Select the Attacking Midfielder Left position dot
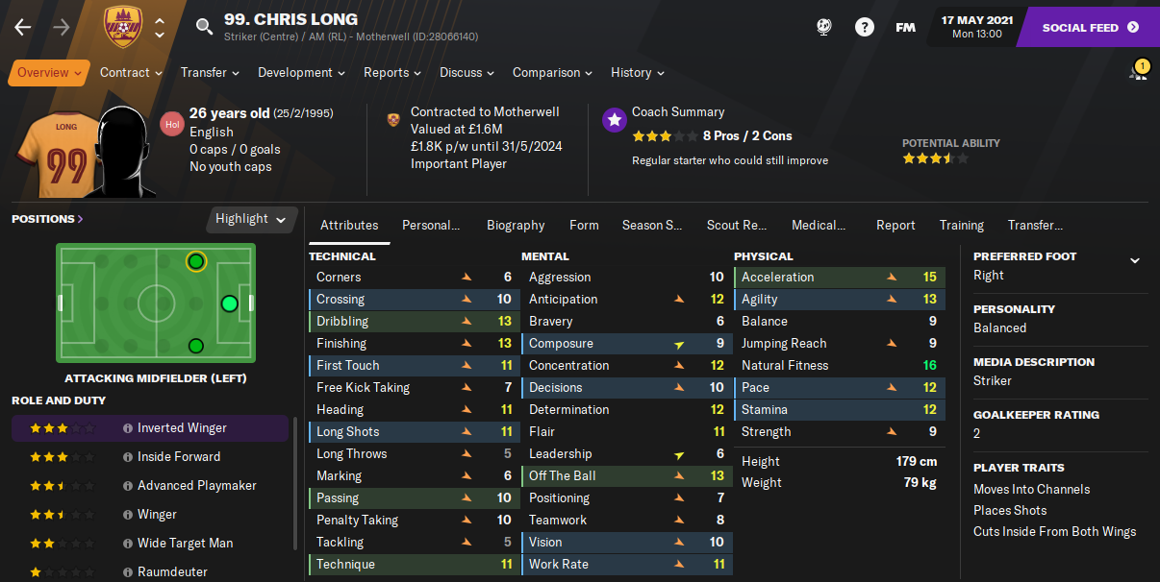The height and width of the screenshot is (582, 1160). [195, 261]
